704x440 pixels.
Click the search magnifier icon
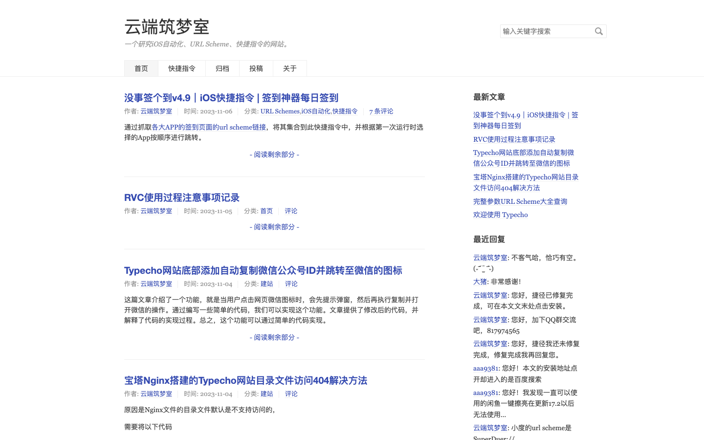[x=599, y=31]
